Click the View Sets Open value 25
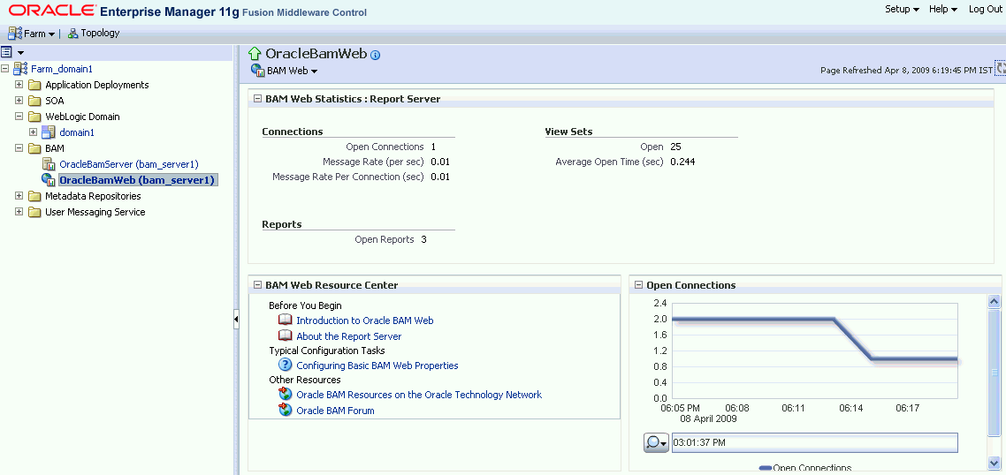 675,147
